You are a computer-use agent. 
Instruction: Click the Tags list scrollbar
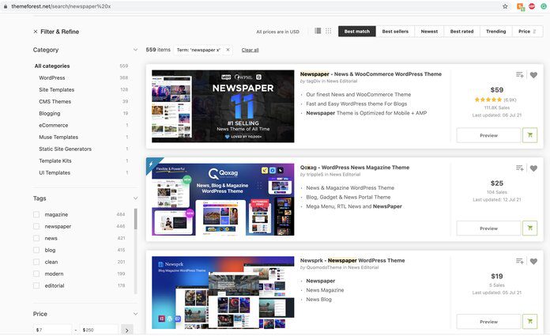click(135, 219)
